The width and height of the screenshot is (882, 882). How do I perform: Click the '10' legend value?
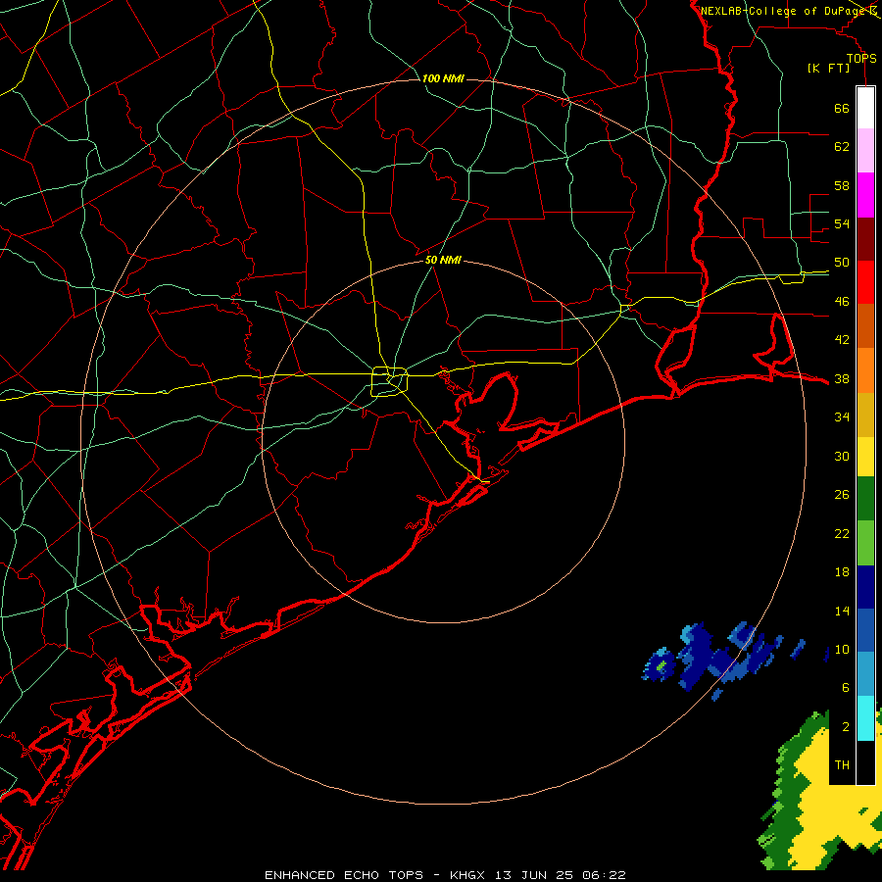(x=842, y=649)
